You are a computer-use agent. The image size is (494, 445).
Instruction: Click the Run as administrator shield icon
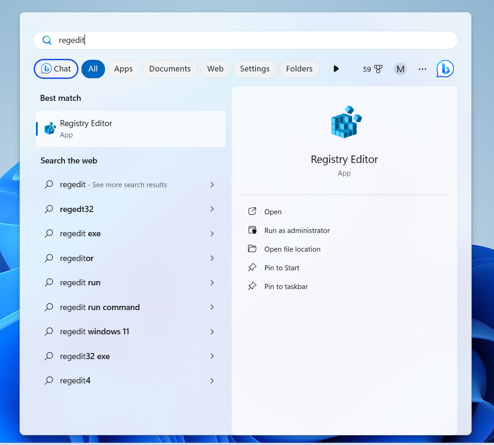(252, 230)
